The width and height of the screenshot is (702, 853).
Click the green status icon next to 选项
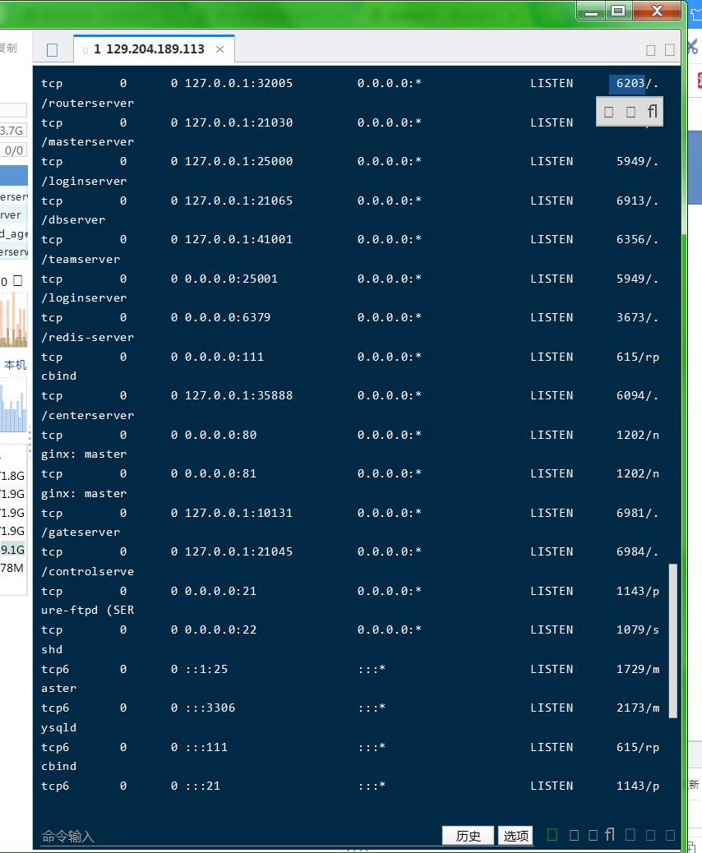coord(552,835)
